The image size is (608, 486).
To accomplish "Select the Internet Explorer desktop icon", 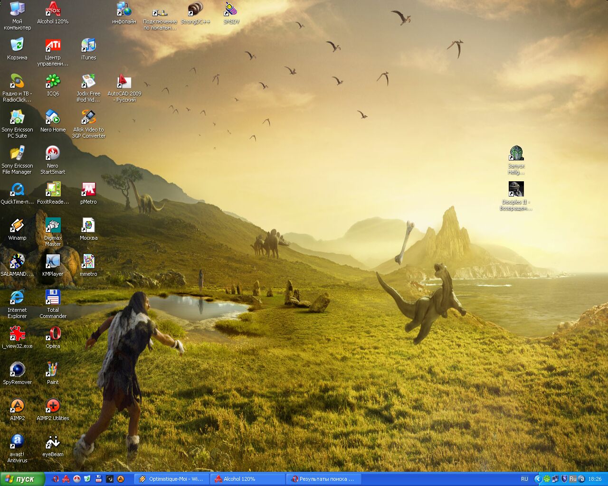I will (x=17, y=305).
